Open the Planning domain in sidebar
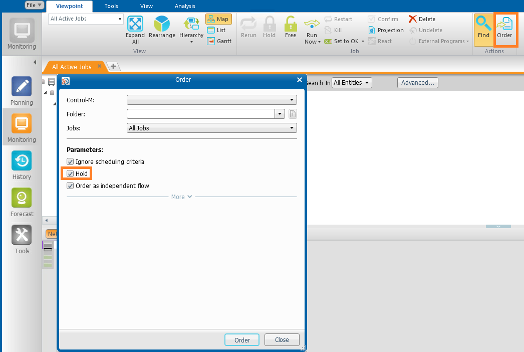This screenshot has width=524, height=352. pos(22,87)
